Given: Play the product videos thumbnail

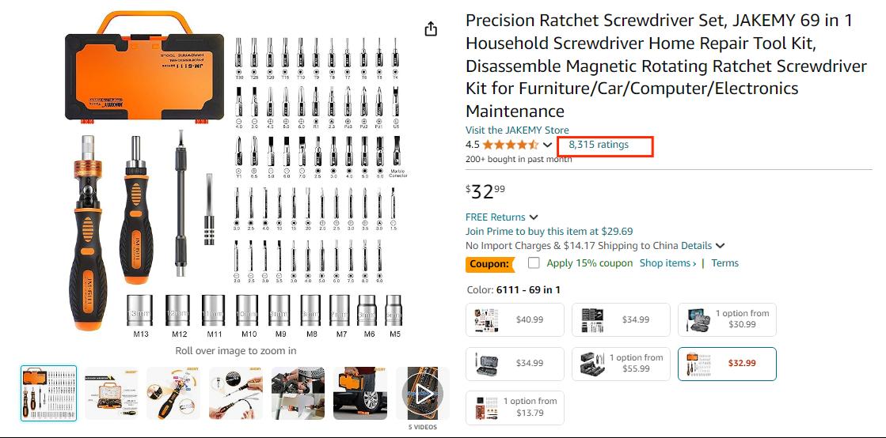Looking at the screenshot, I should tap(424, 393).
